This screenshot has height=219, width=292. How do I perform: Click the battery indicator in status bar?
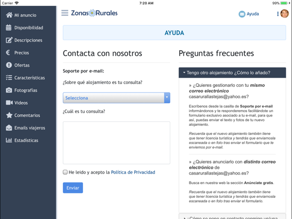[284, 3]
